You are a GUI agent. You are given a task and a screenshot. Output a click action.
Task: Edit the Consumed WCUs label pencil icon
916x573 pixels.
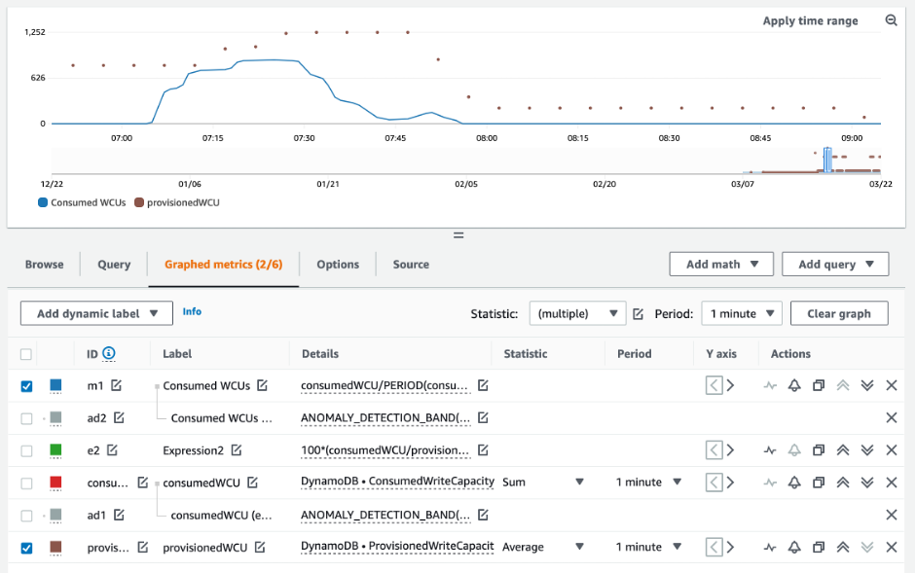261,385
